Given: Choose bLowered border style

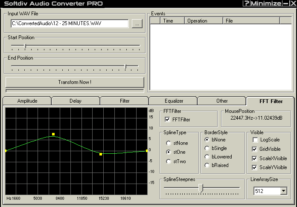Looking at the screenshot, I should coord(207,157).
